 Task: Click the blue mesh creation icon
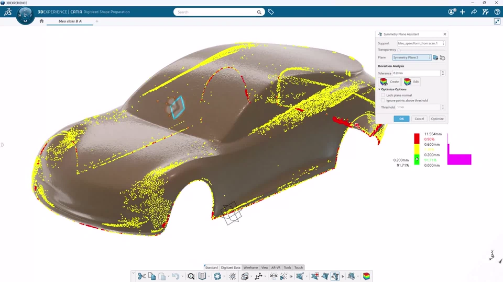click(x=300, y=276)
